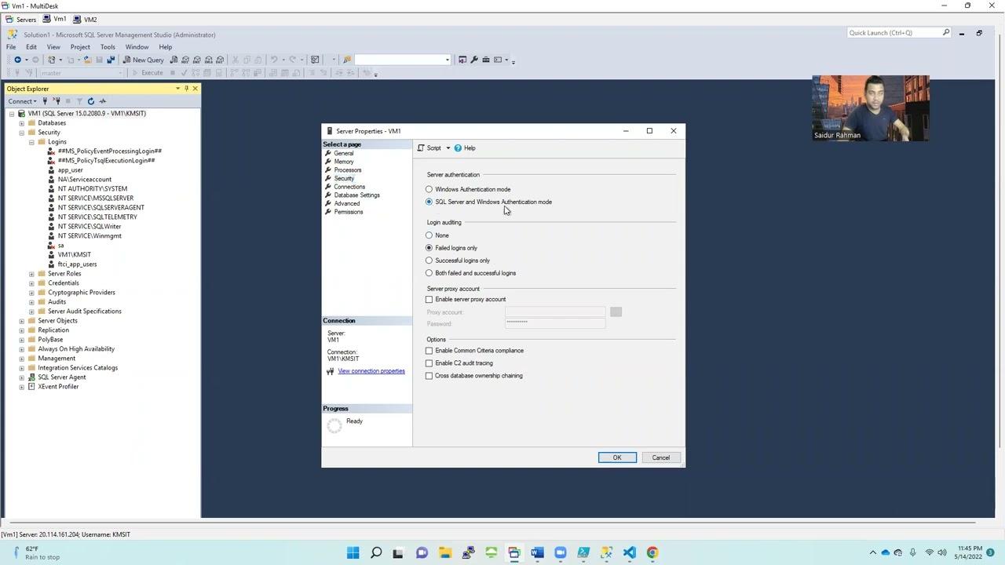Click the New Query toolbar button
Screen dimensions: 1005x565
144,60
